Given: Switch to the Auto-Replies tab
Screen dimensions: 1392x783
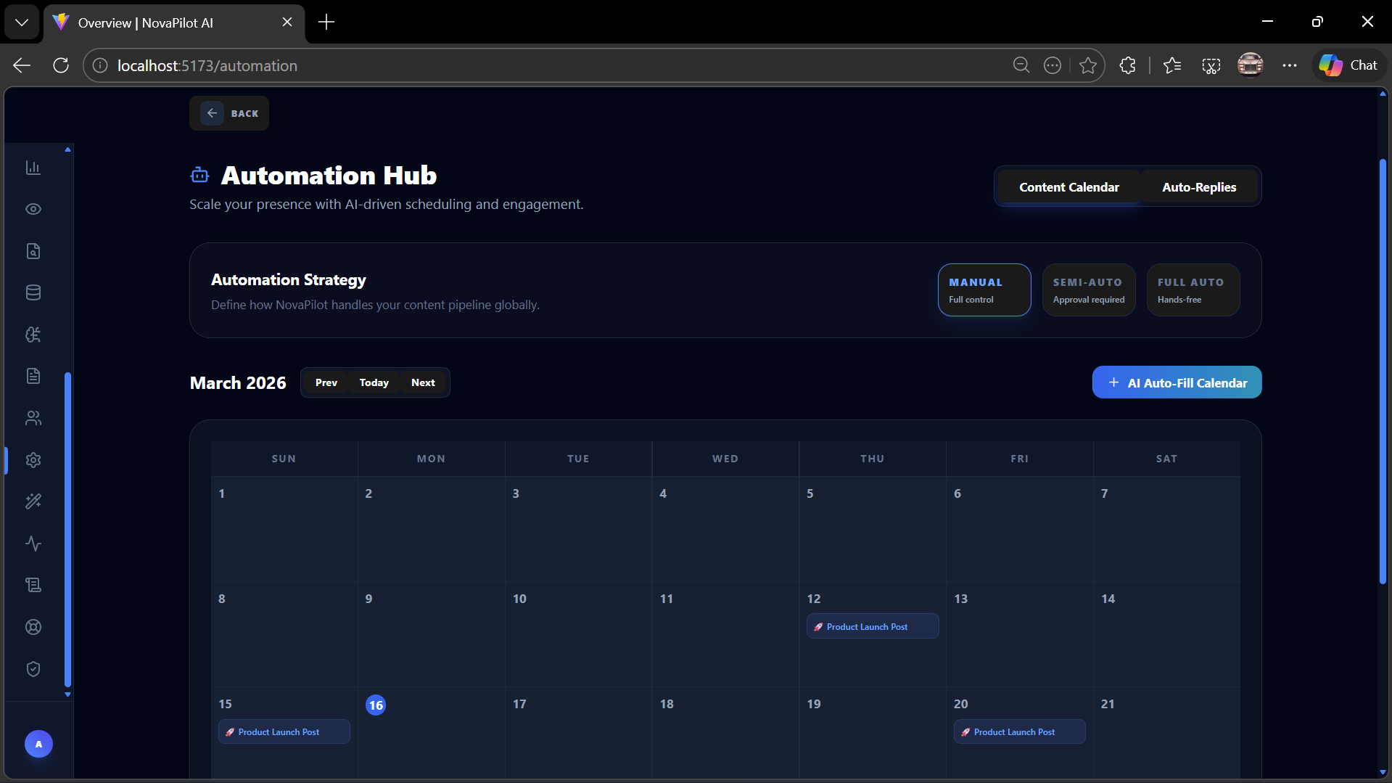Looking at the screenshot, I should [x=1199, y=187].
